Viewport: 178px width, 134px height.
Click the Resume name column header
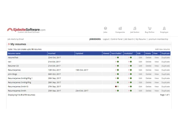(x=27, y=53)
